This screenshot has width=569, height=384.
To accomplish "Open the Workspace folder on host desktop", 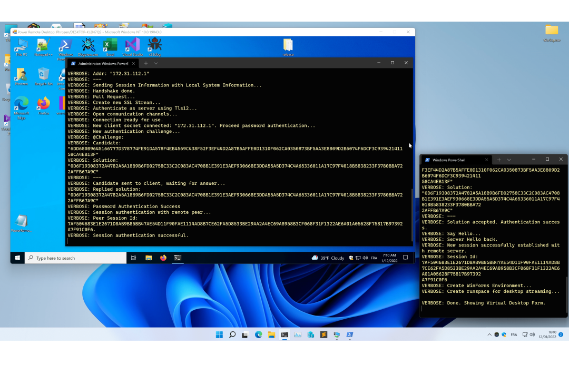I will point(552,33).
